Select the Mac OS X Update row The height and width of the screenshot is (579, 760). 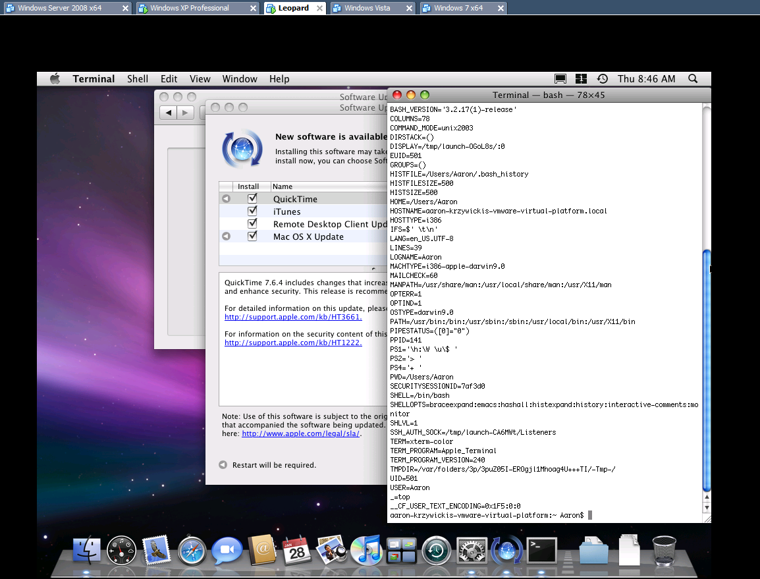(x=303, y=236)
